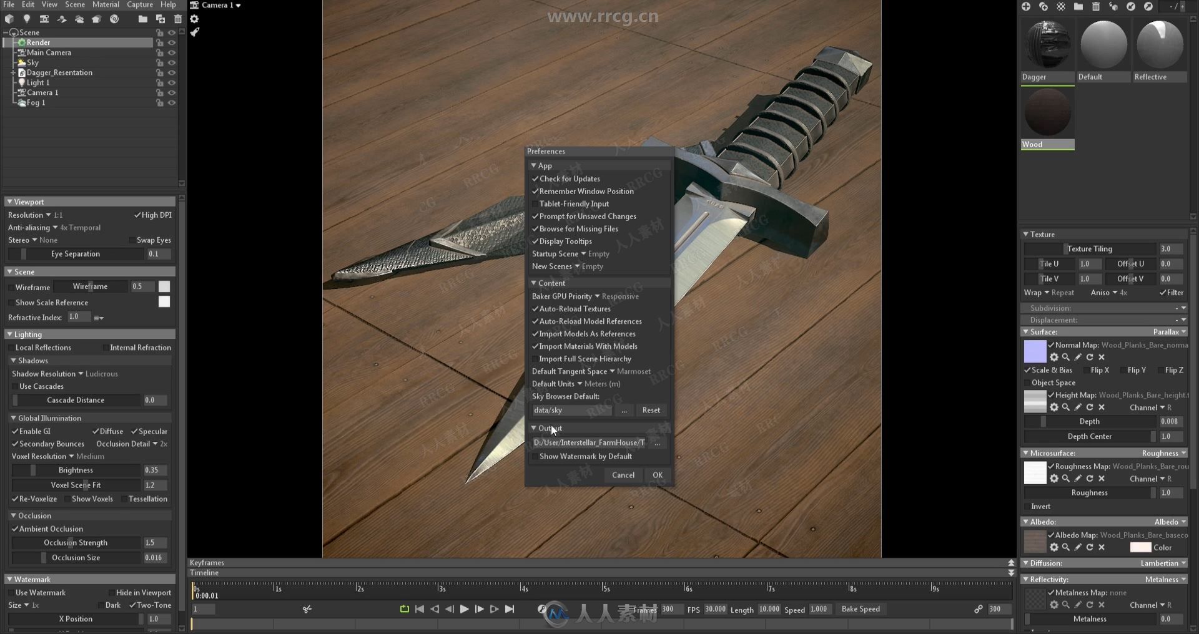Delete the selected scene object with trash icon
1199x634 pixels.
[178, 19]
